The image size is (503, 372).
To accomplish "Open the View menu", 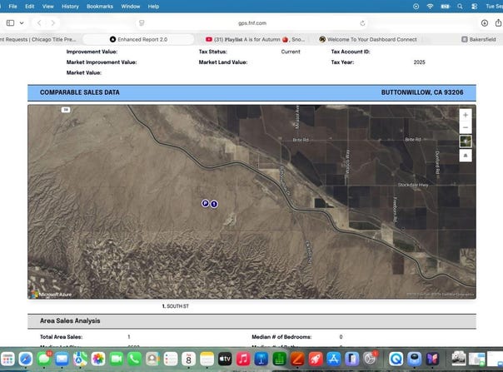I will [x=48, y=7].
